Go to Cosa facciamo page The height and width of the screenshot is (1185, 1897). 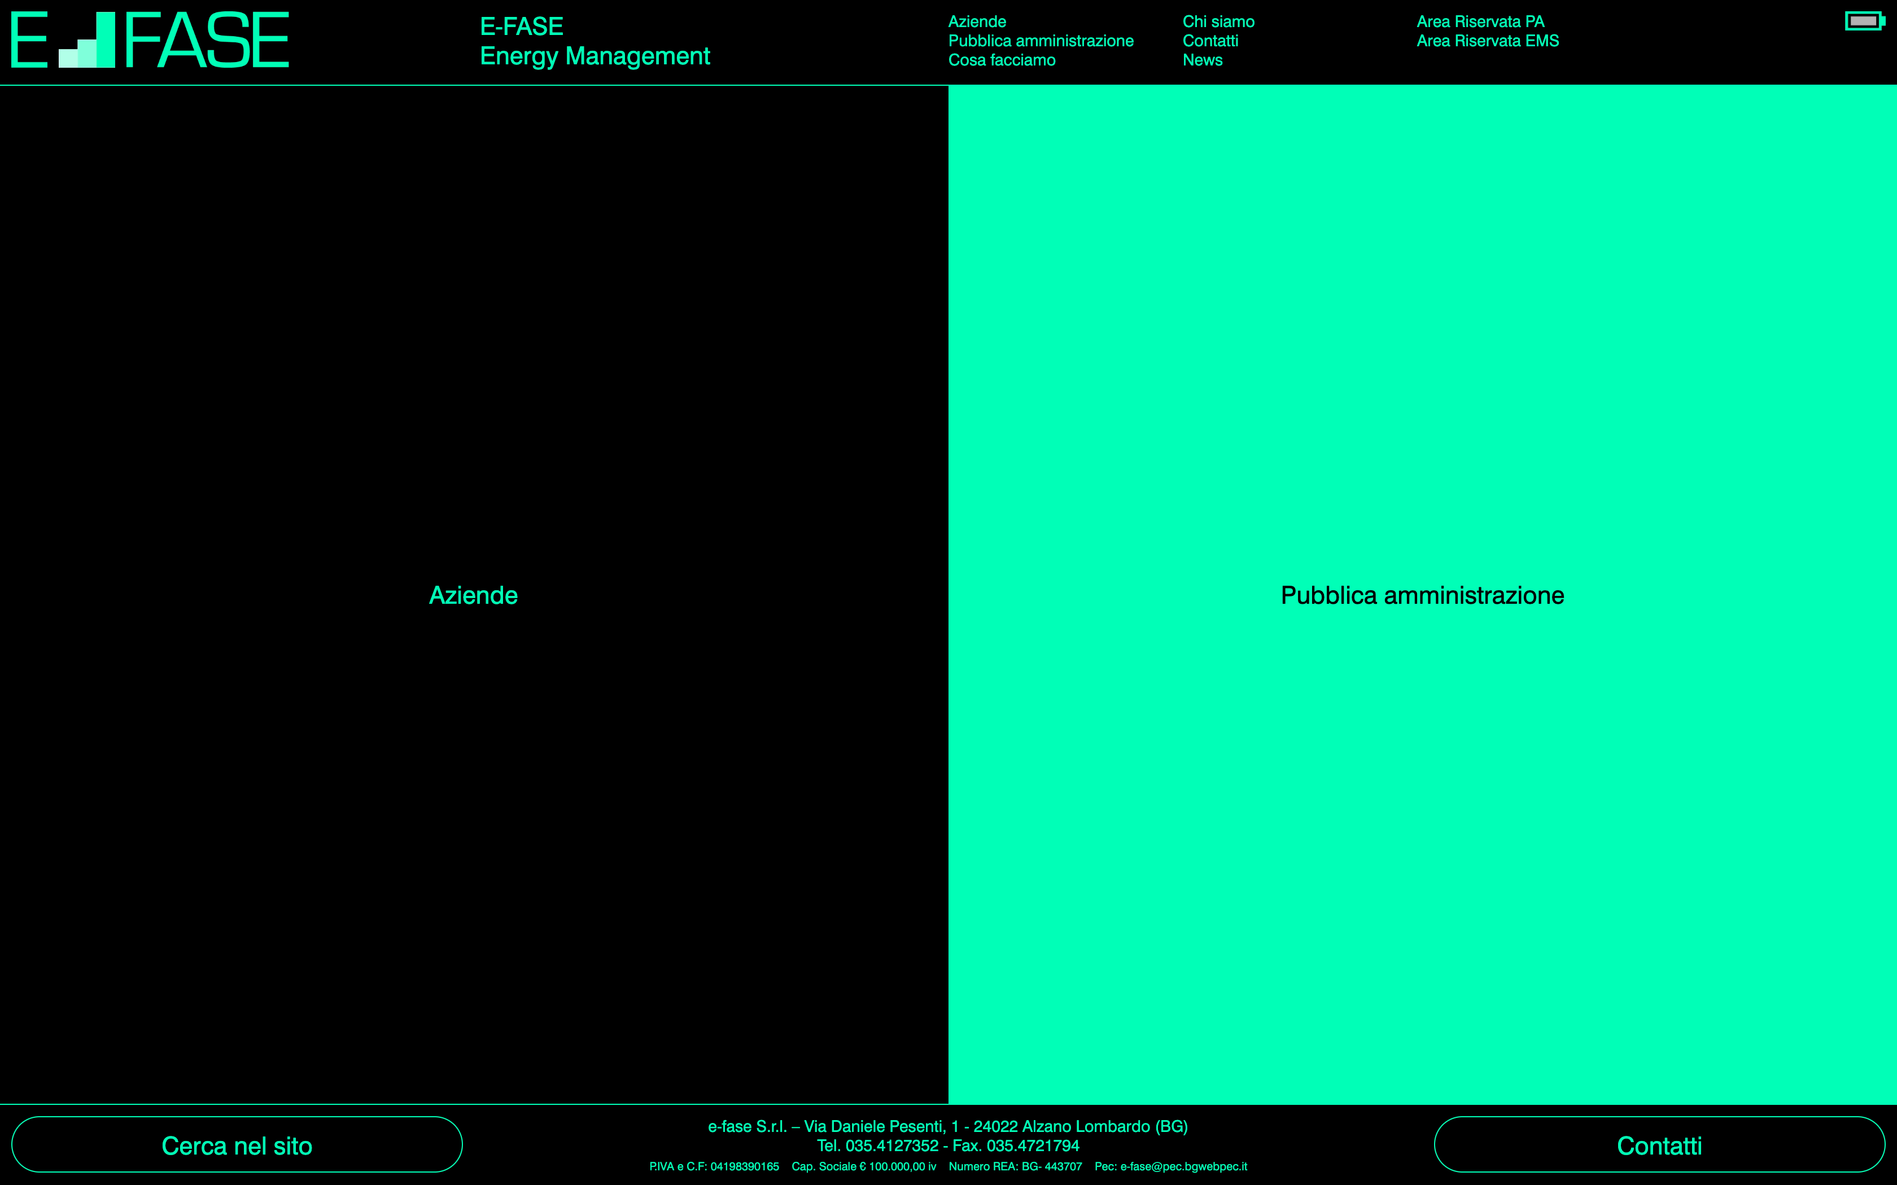click(1001, 60)
